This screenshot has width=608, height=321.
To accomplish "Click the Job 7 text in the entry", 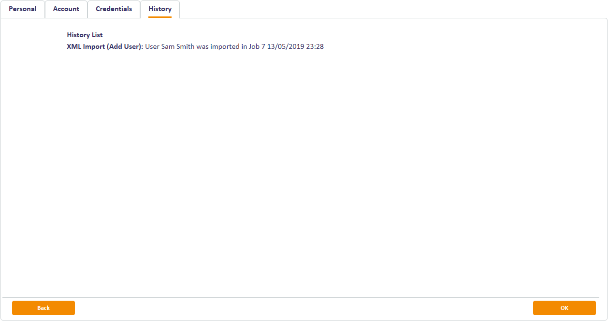I will 257,47.
